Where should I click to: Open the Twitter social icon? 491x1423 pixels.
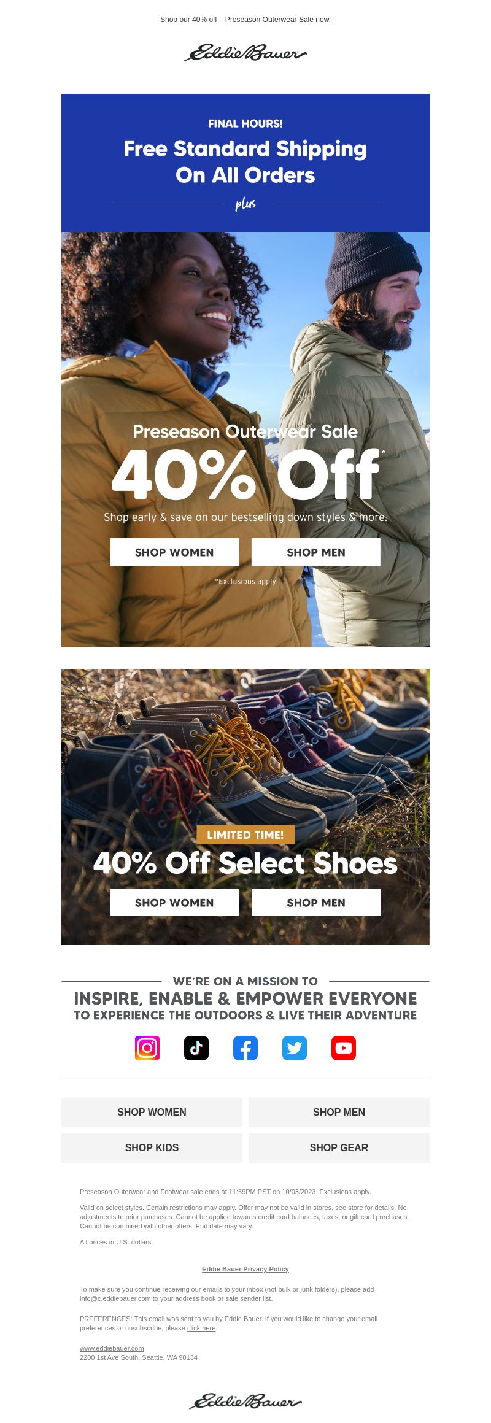point(295,1048)
